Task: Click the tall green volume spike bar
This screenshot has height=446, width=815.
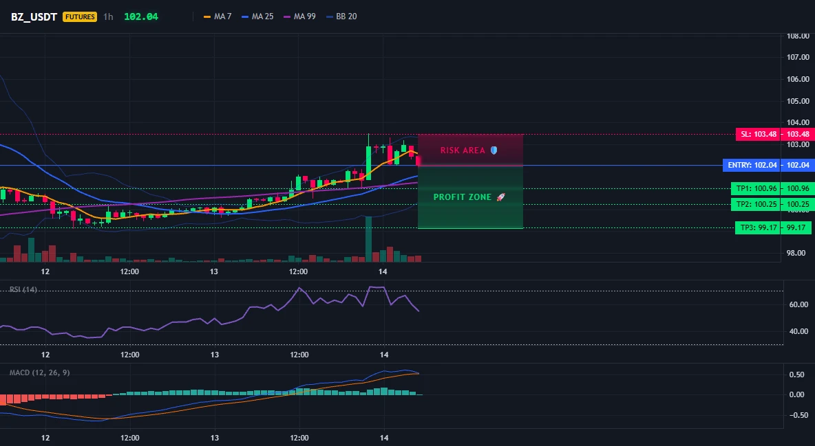Action: point(368,239)
